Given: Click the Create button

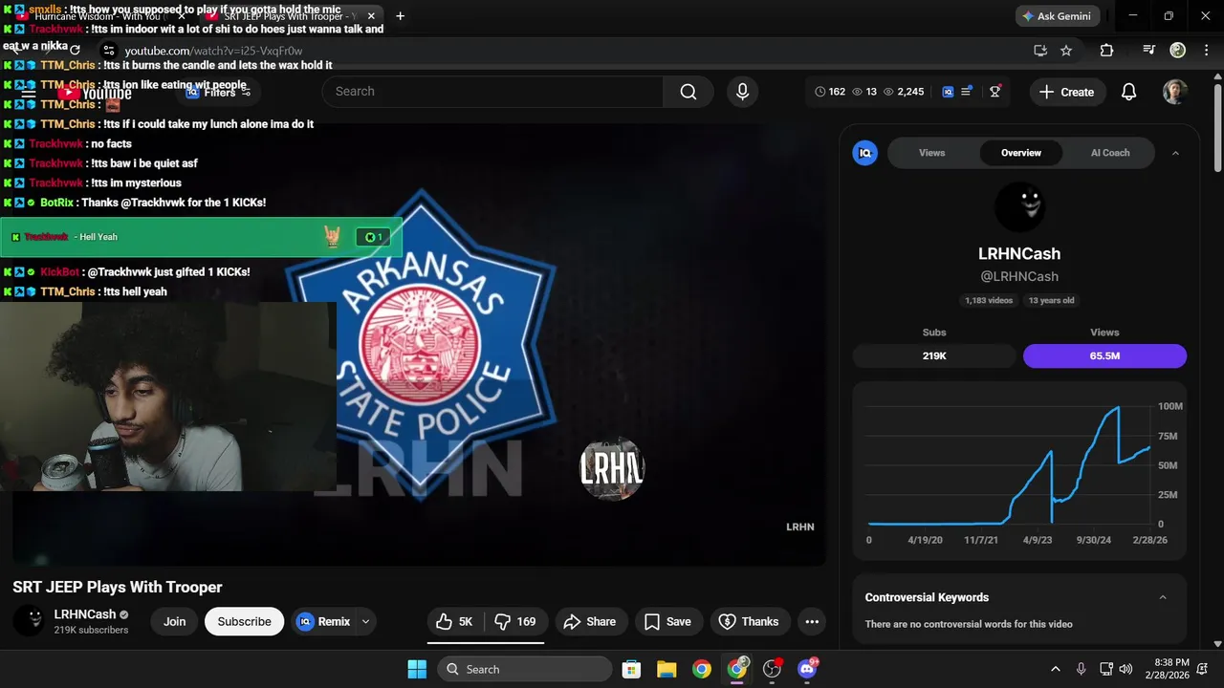Looking at the screenshot, I should 1066,92.
